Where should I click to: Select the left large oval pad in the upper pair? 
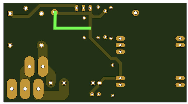click(x=29, y=66)
